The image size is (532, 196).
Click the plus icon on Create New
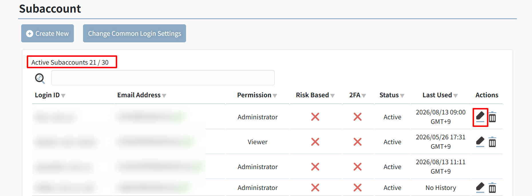29,34
